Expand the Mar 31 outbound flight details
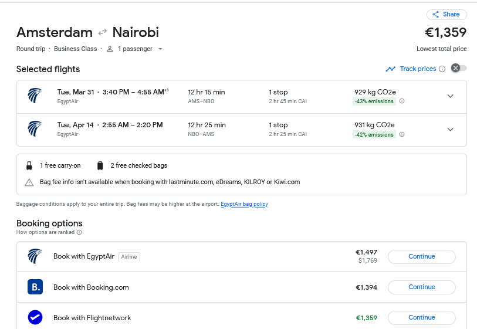477x329 pixels. pos(450,96)
